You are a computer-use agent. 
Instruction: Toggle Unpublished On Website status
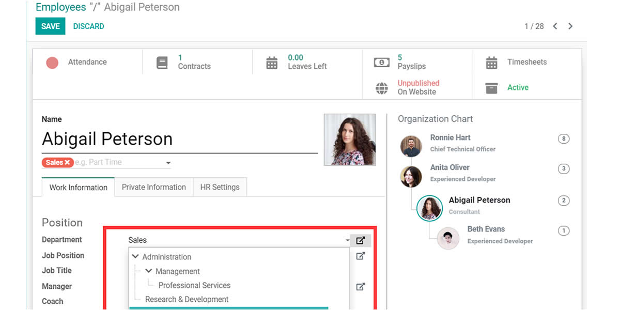pos(418,87)
